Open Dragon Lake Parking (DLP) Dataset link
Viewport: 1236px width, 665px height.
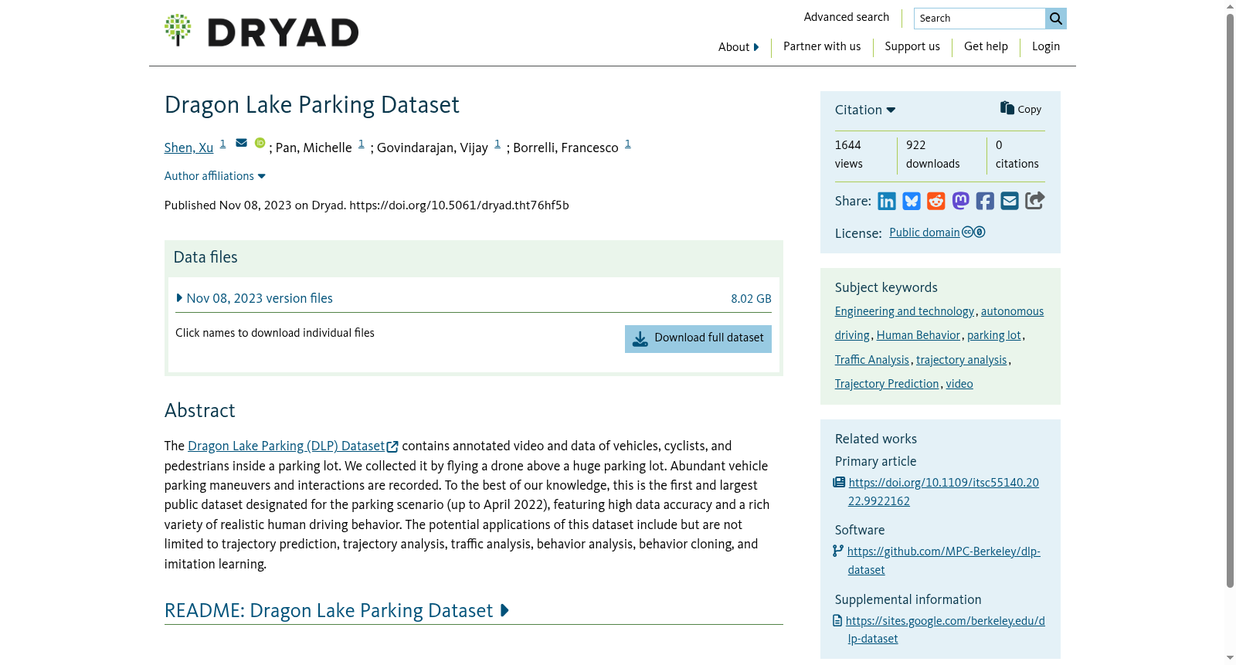tap(293, 446)
